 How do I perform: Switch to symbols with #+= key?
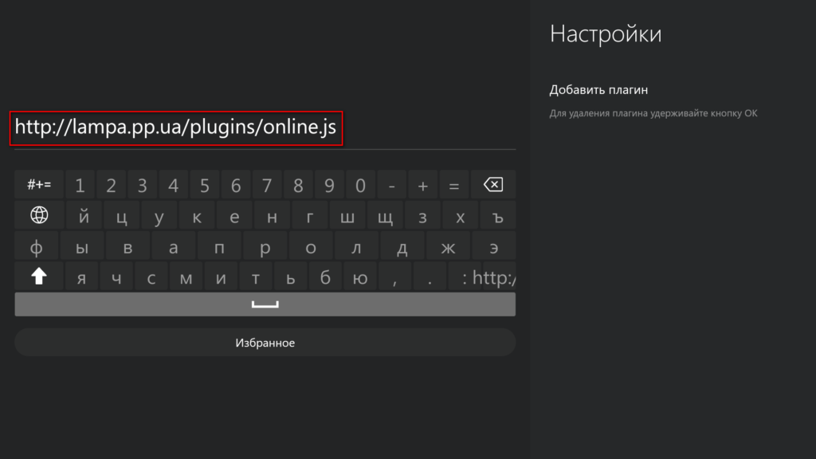[39, 185]
